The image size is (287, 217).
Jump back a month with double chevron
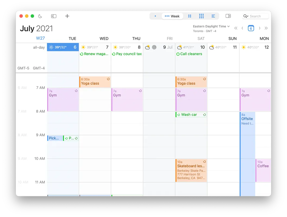coord(236,28)
